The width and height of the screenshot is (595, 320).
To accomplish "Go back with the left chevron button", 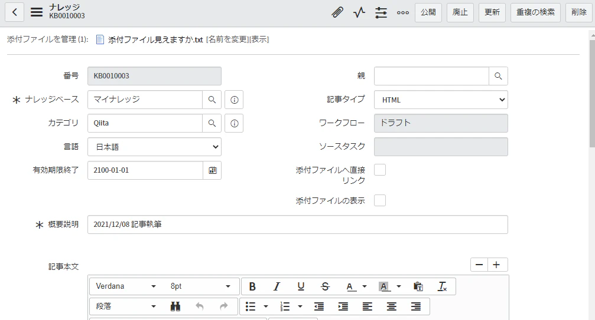I will pyautogui.click(x=14, y=12).
